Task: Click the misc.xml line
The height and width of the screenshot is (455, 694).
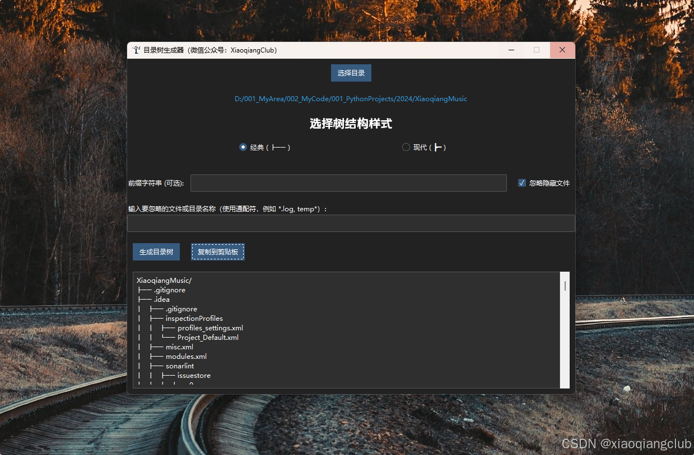Action: (180, 347)
